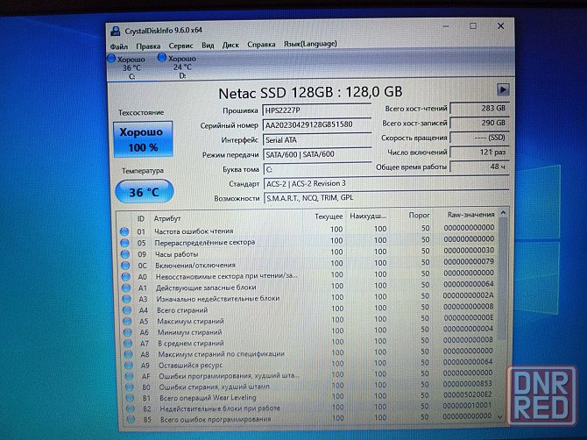Click status circle for В среднем стираний
Image resolution: width=587 pixels, height=440 pixels.
click(x=128, y=343)
